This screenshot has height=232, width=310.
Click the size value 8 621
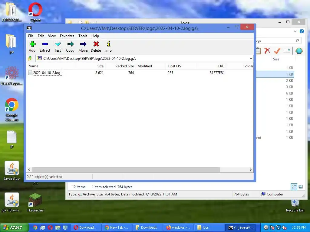tap(99, 72)
